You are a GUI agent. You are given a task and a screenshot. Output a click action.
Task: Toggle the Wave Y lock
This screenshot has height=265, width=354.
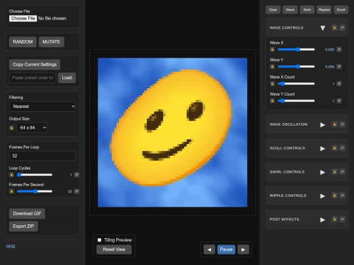[272, 67]
